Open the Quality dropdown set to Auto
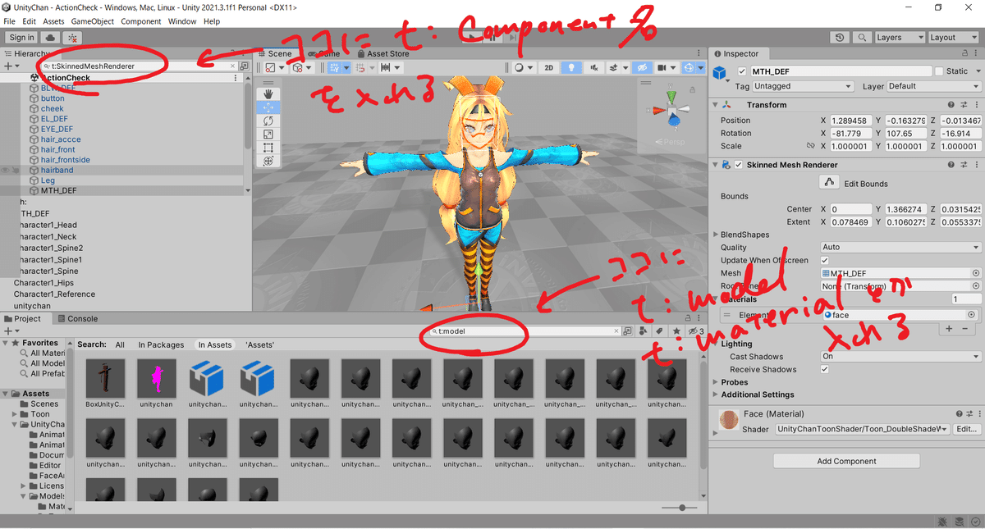The width and height of the screenshot is (985, 529). pos(901,247)
